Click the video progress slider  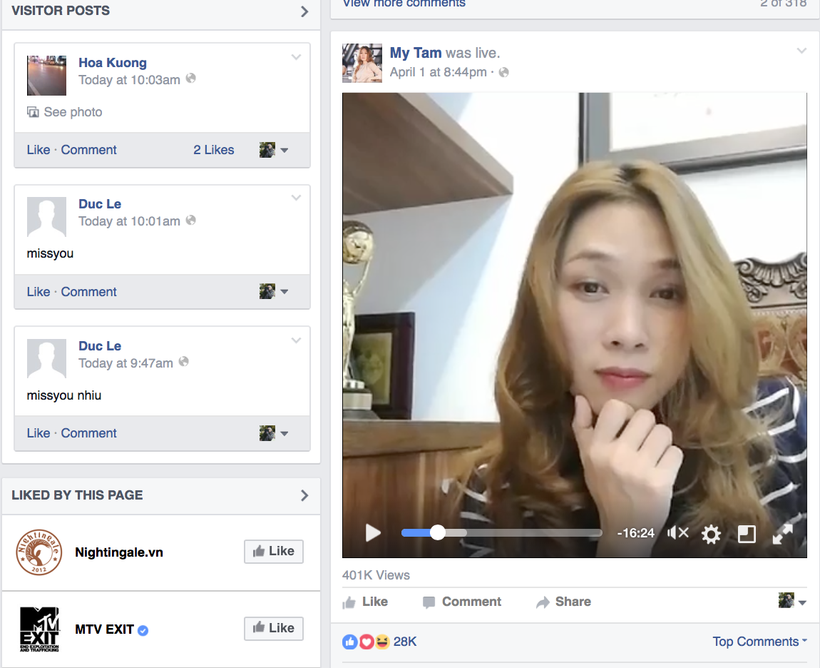pyautogui.click(x=438, y=532)
